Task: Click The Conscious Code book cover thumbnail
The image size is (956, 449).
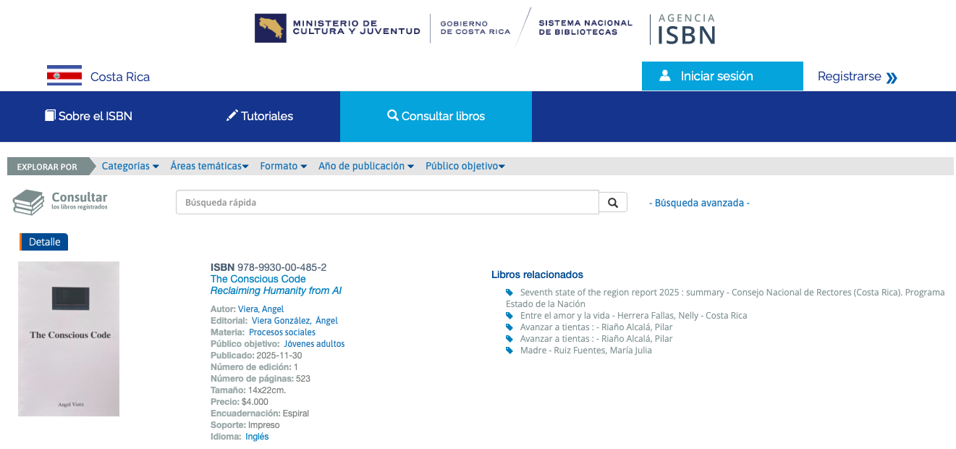Action: coord(69,339)
